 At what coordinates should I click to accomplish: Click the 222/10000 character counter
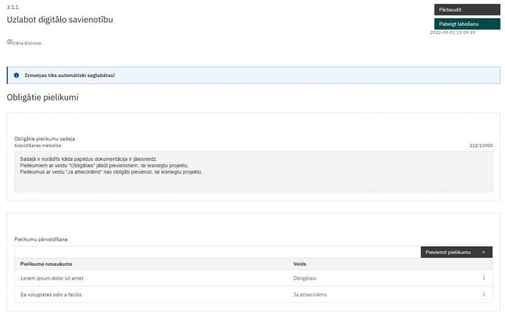click(481, 146)
